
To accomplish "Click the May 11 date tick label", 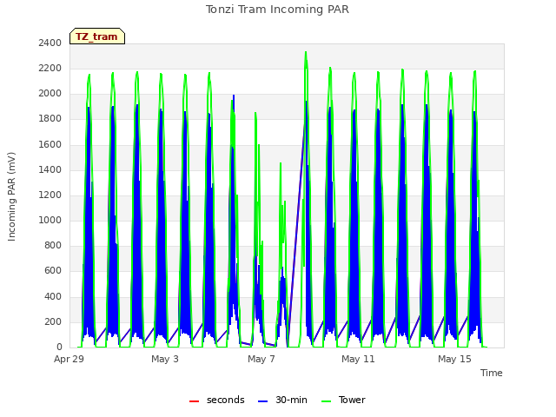I will tap(358, 359).
